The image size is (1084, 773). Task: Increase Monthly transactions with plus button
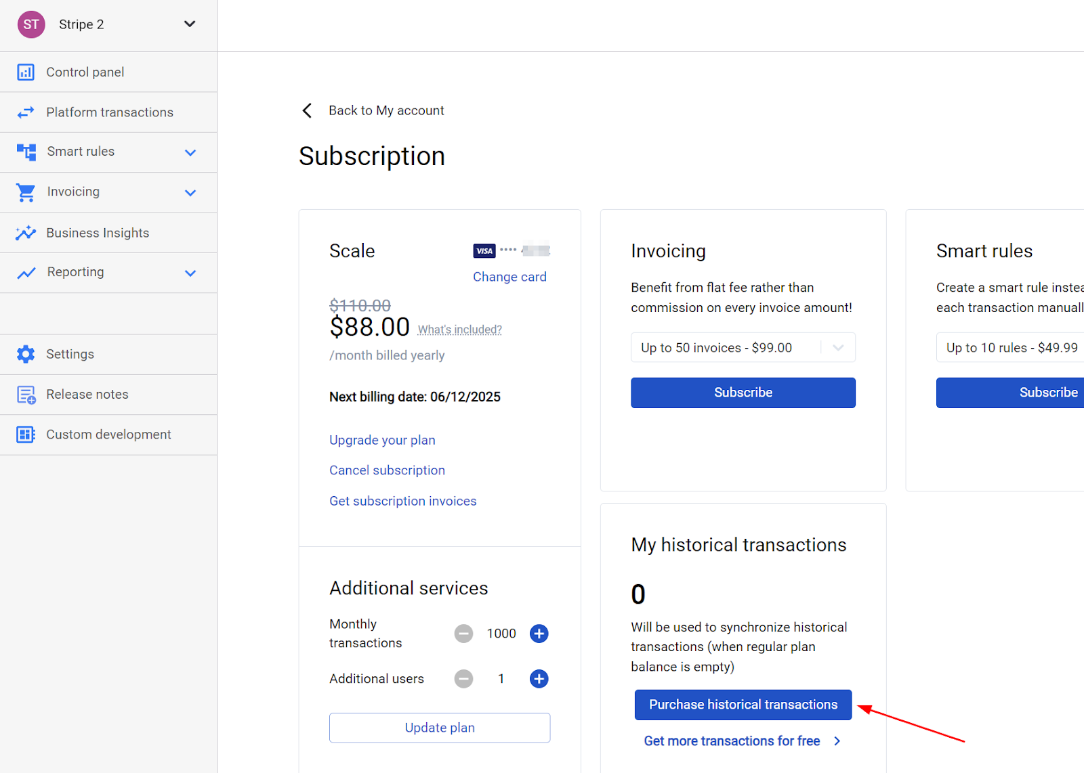(539, 634)
